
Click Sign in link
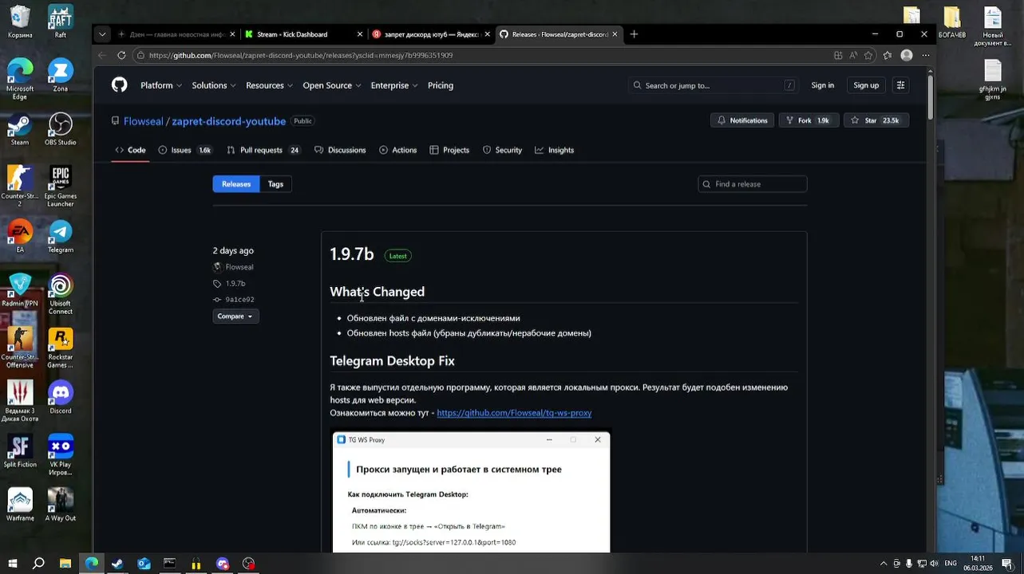click(x=822, y=85)
